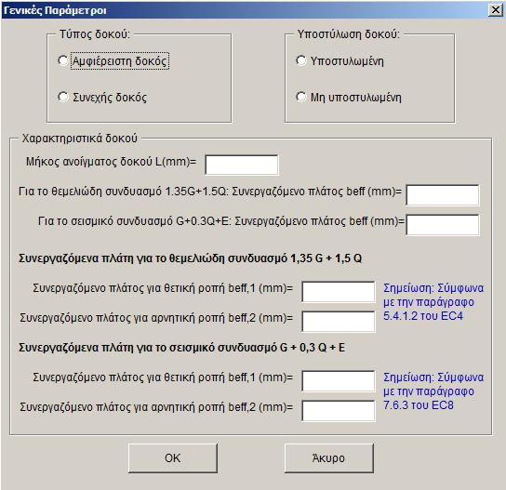Click the note text mentioning 7.6.3 του EC8
This screenshot has height=490, width=506.
click(x=433, y=391)
